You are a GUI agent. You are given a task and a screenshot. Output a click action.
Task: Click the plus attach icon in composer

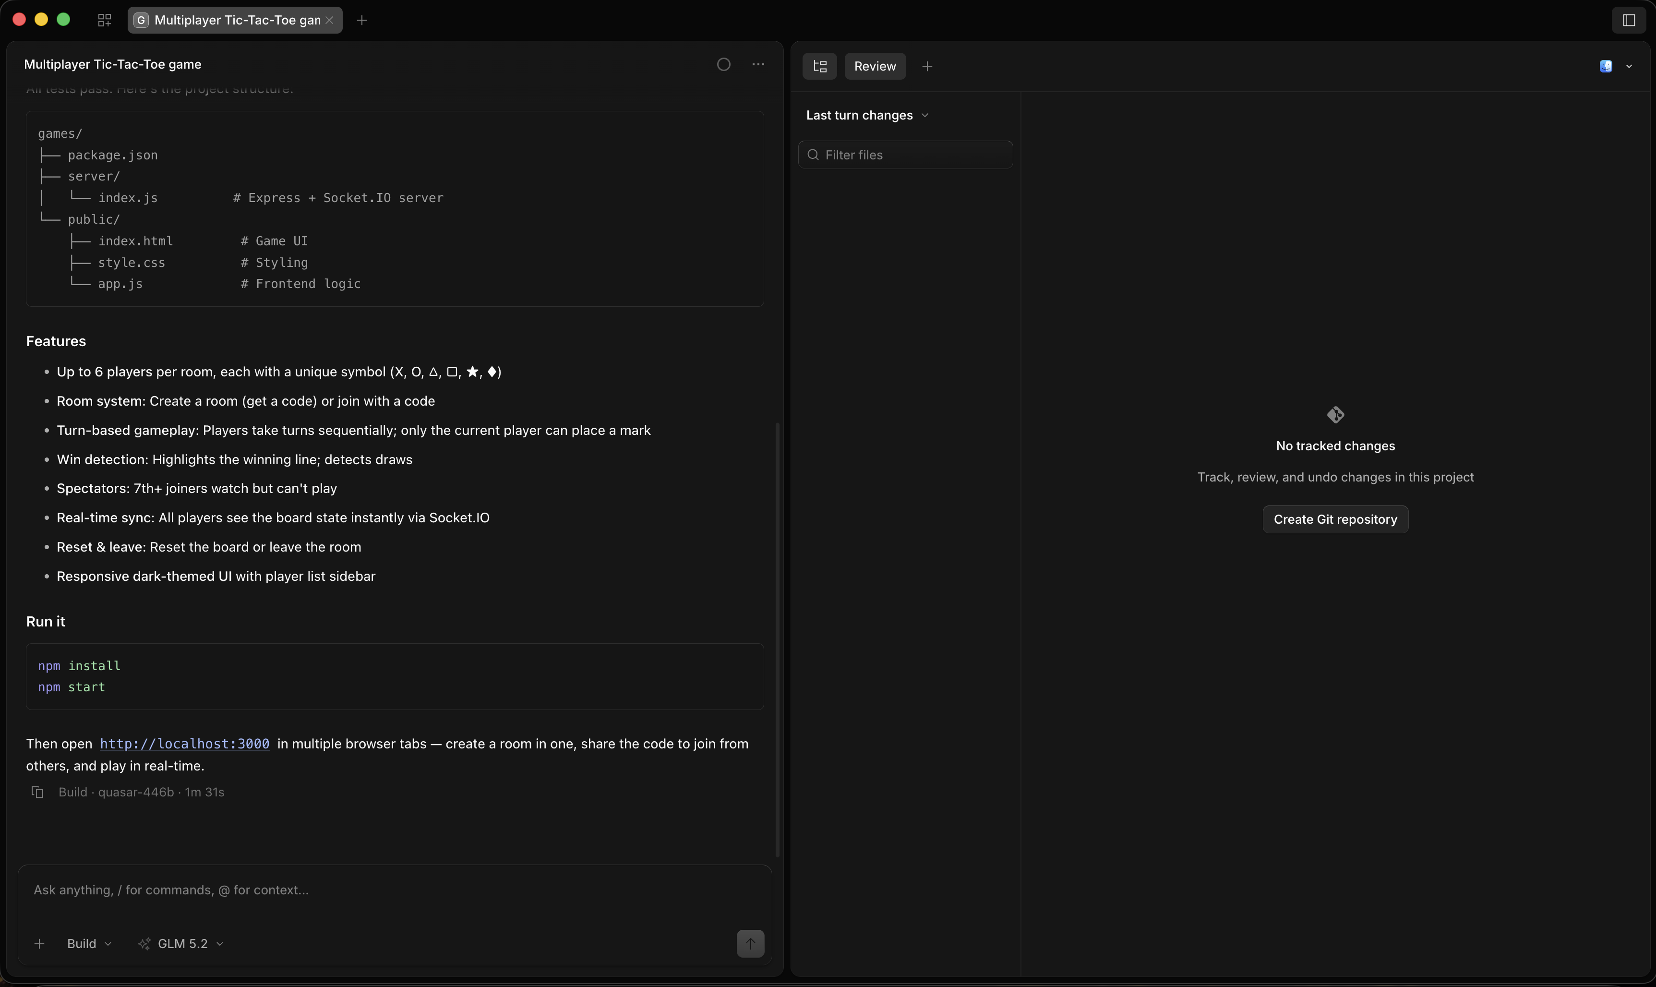pos(39,944)
